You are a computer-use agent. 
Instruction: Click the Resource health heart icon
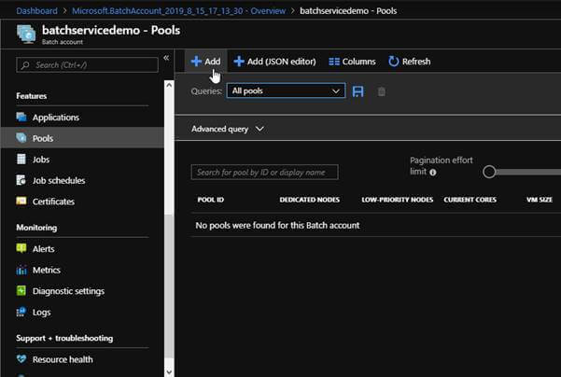[x=21, y=358]
